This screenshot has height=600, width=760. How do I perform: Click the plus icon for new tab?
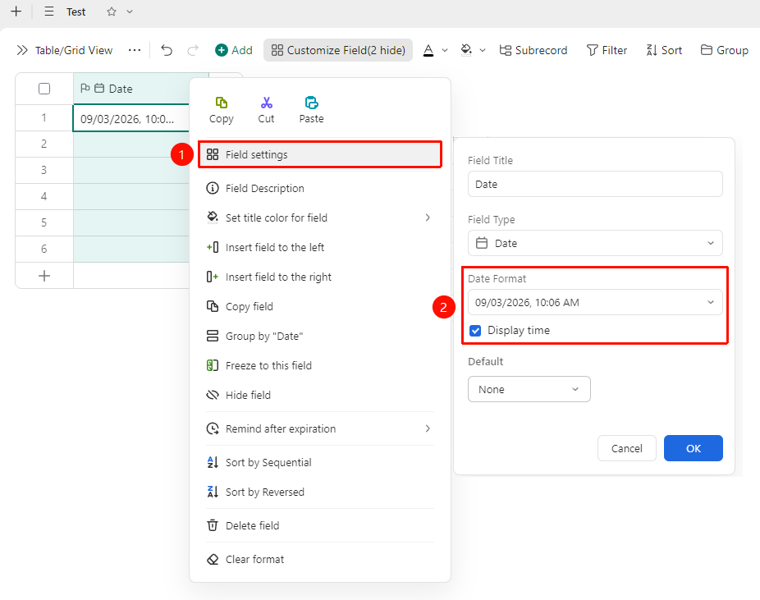pos(16,11)
